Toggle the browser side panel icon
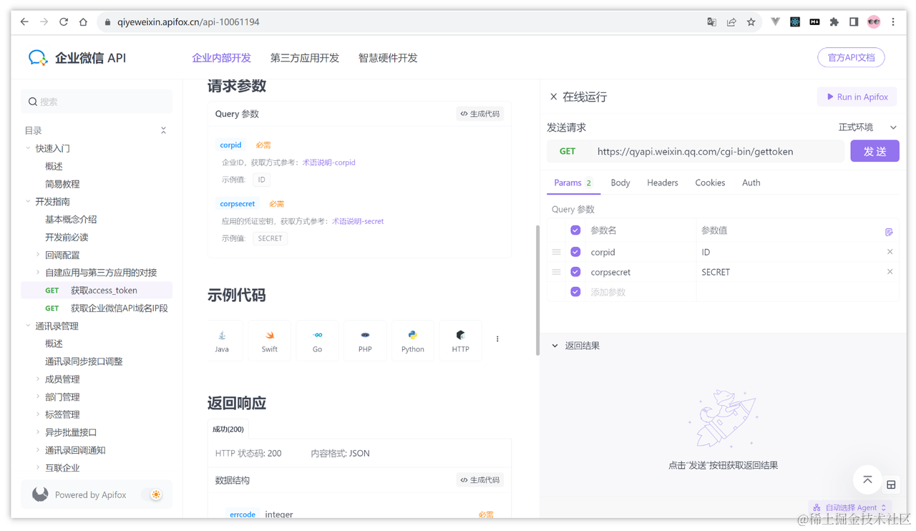 [854, 22]
